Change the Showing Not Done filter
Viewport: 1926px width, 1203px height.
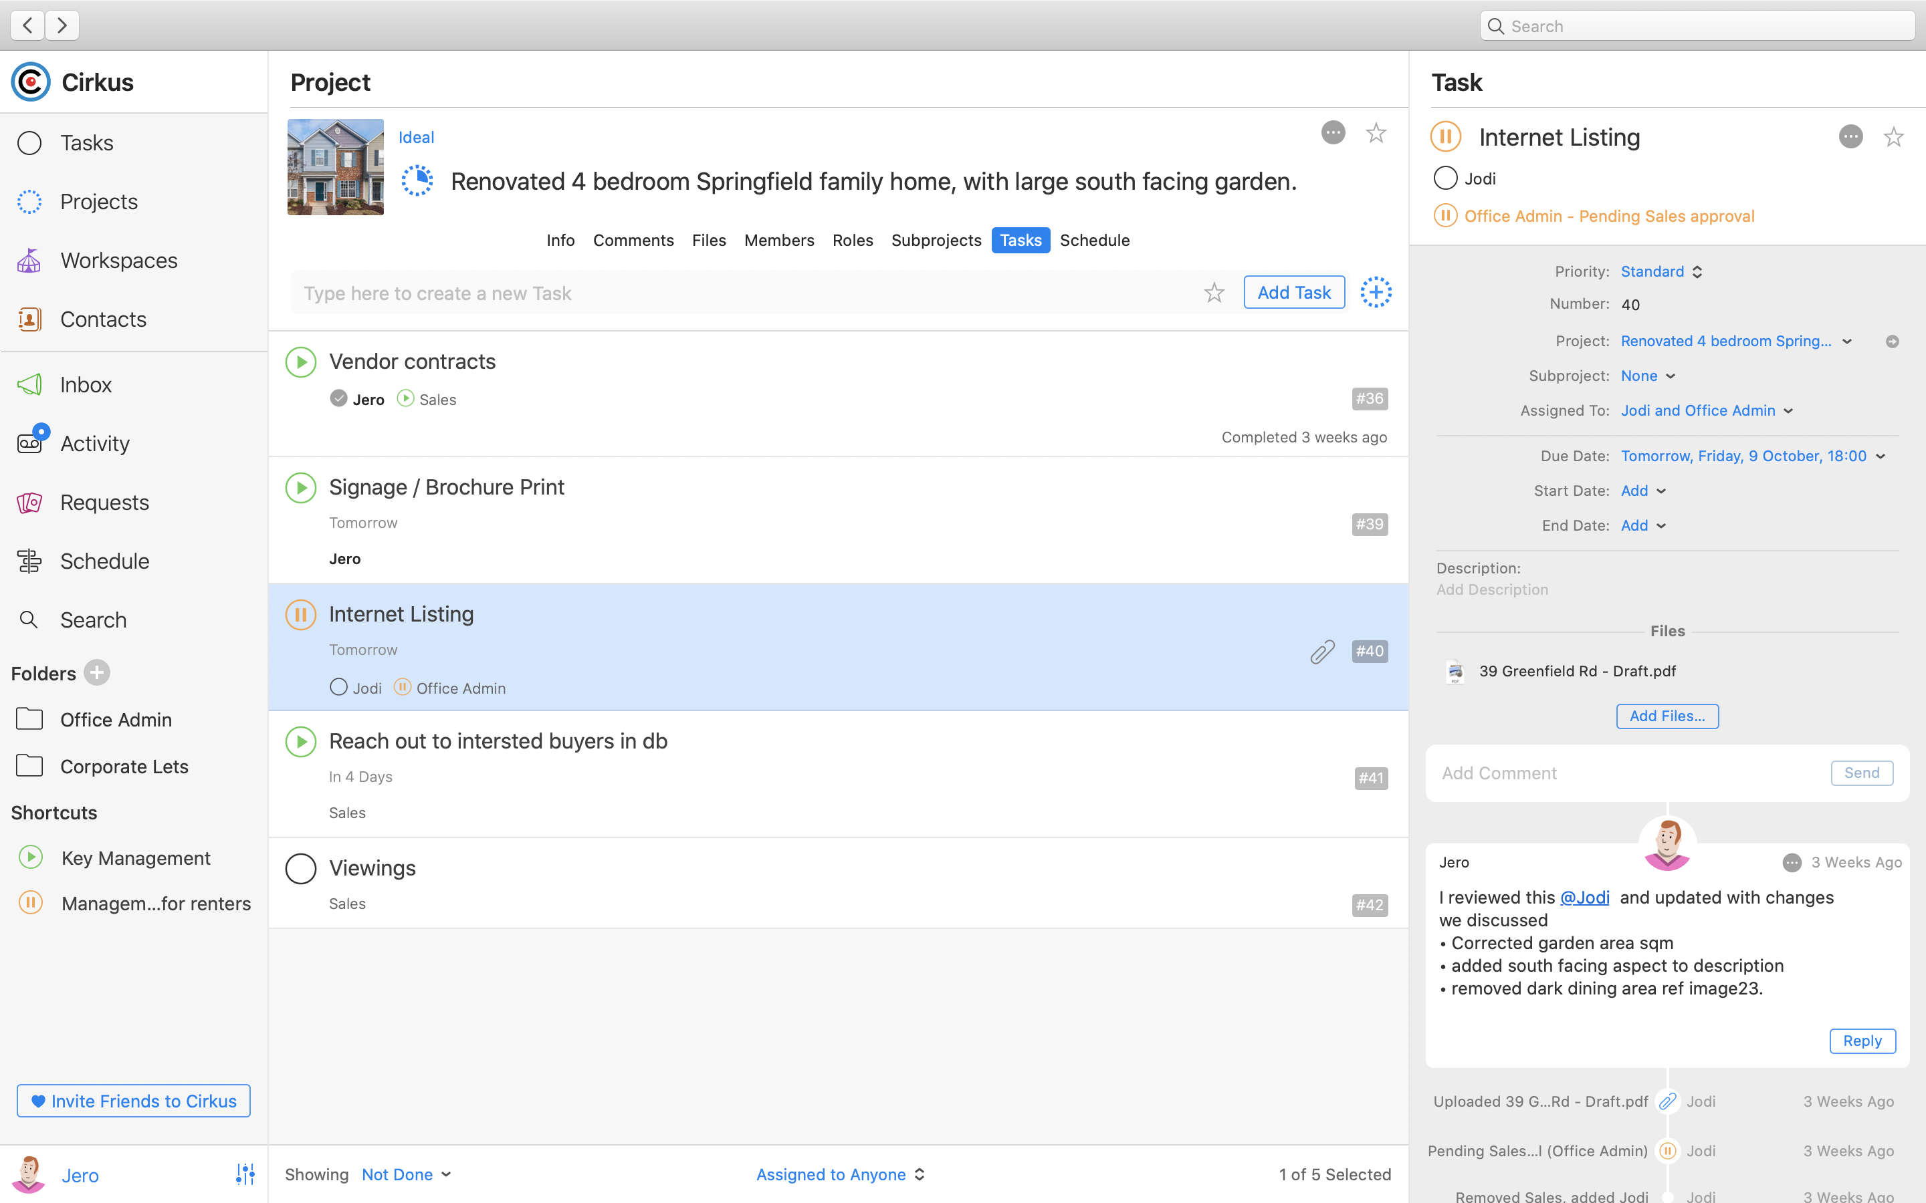[407, 1174]
